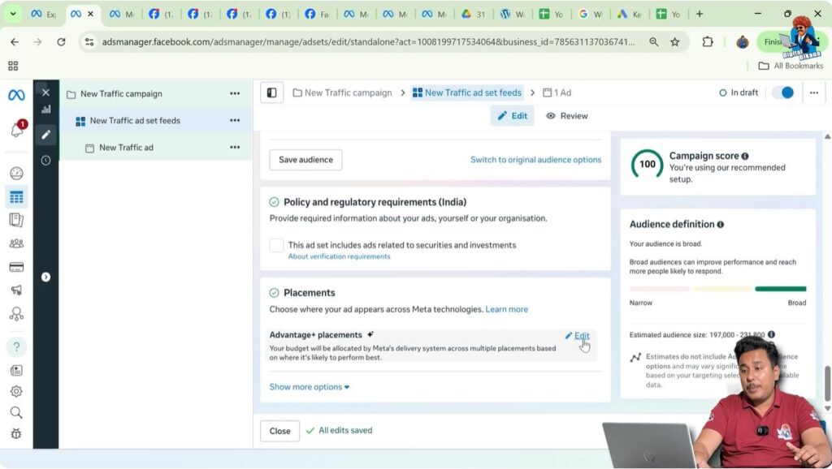Open options menu for New Traffic ad
This screenshot has width=832, height=469.
(x=235, y=148)
